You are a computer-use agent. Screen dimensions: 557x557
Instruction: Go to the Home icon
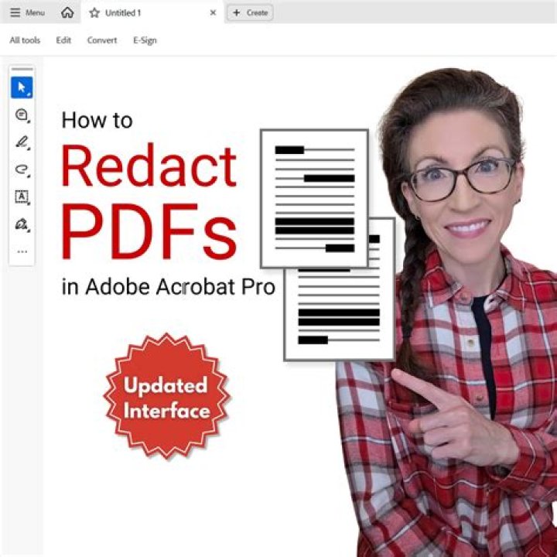[67, 13]
